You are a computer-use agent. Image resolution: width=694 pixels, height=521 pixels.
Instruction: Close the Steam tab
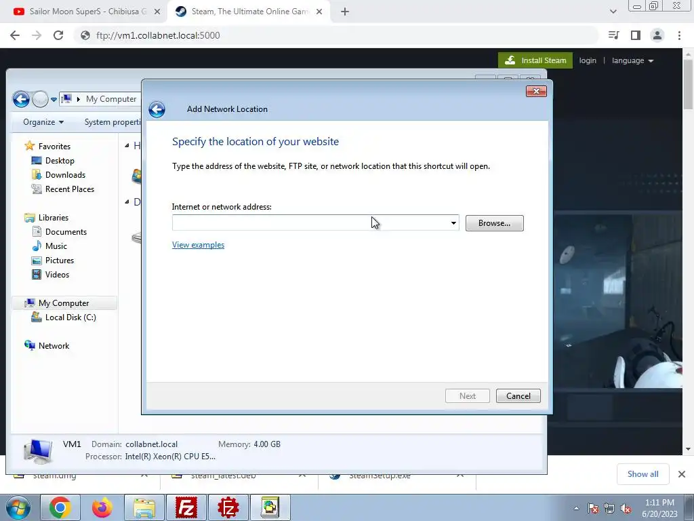coord(319,12)
